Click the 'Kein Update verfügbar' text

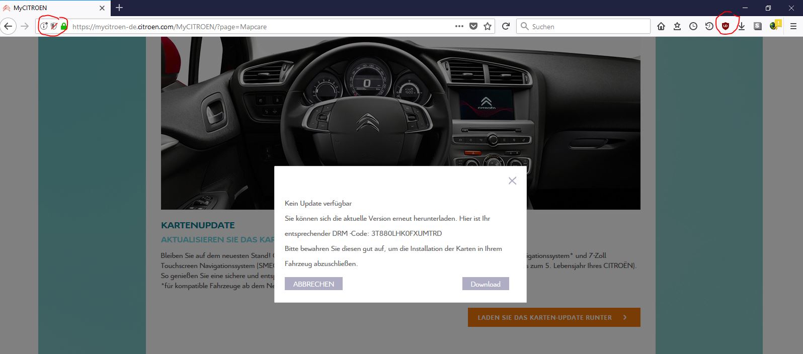[x=318, y=203]
